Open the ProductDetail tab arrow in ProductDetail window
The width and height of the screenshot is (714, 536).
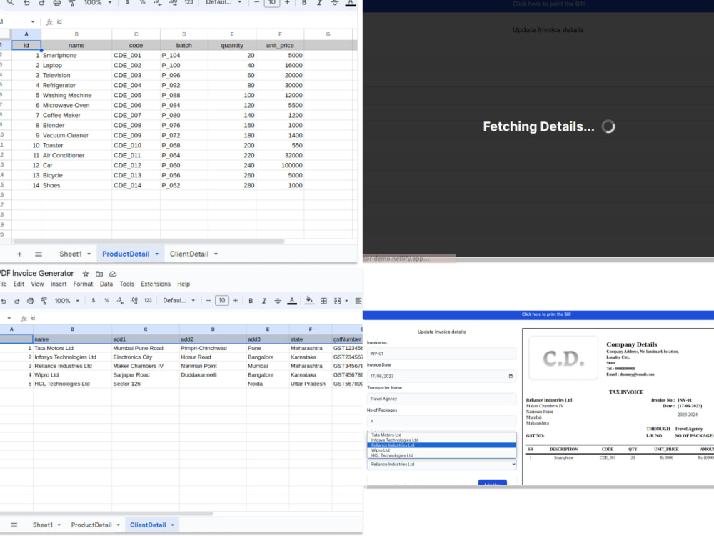pos(156,254)
